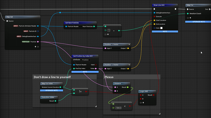
Task: Click the Position output pin on Map Get
Action: pos(38,42)
